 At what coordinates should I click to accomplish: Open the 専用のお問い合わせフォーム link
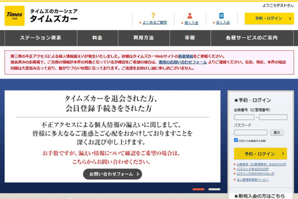[x=183, y=62]
